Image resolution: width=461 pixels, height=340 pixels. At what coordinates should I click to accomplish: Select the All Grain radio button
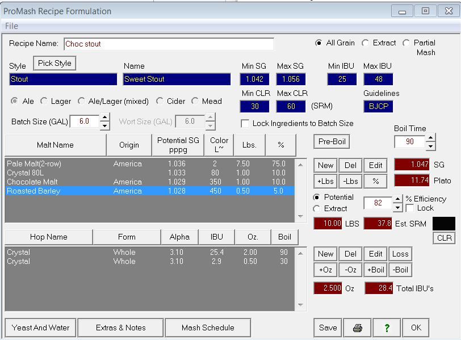pyautogui.click(x=318, y=43)
